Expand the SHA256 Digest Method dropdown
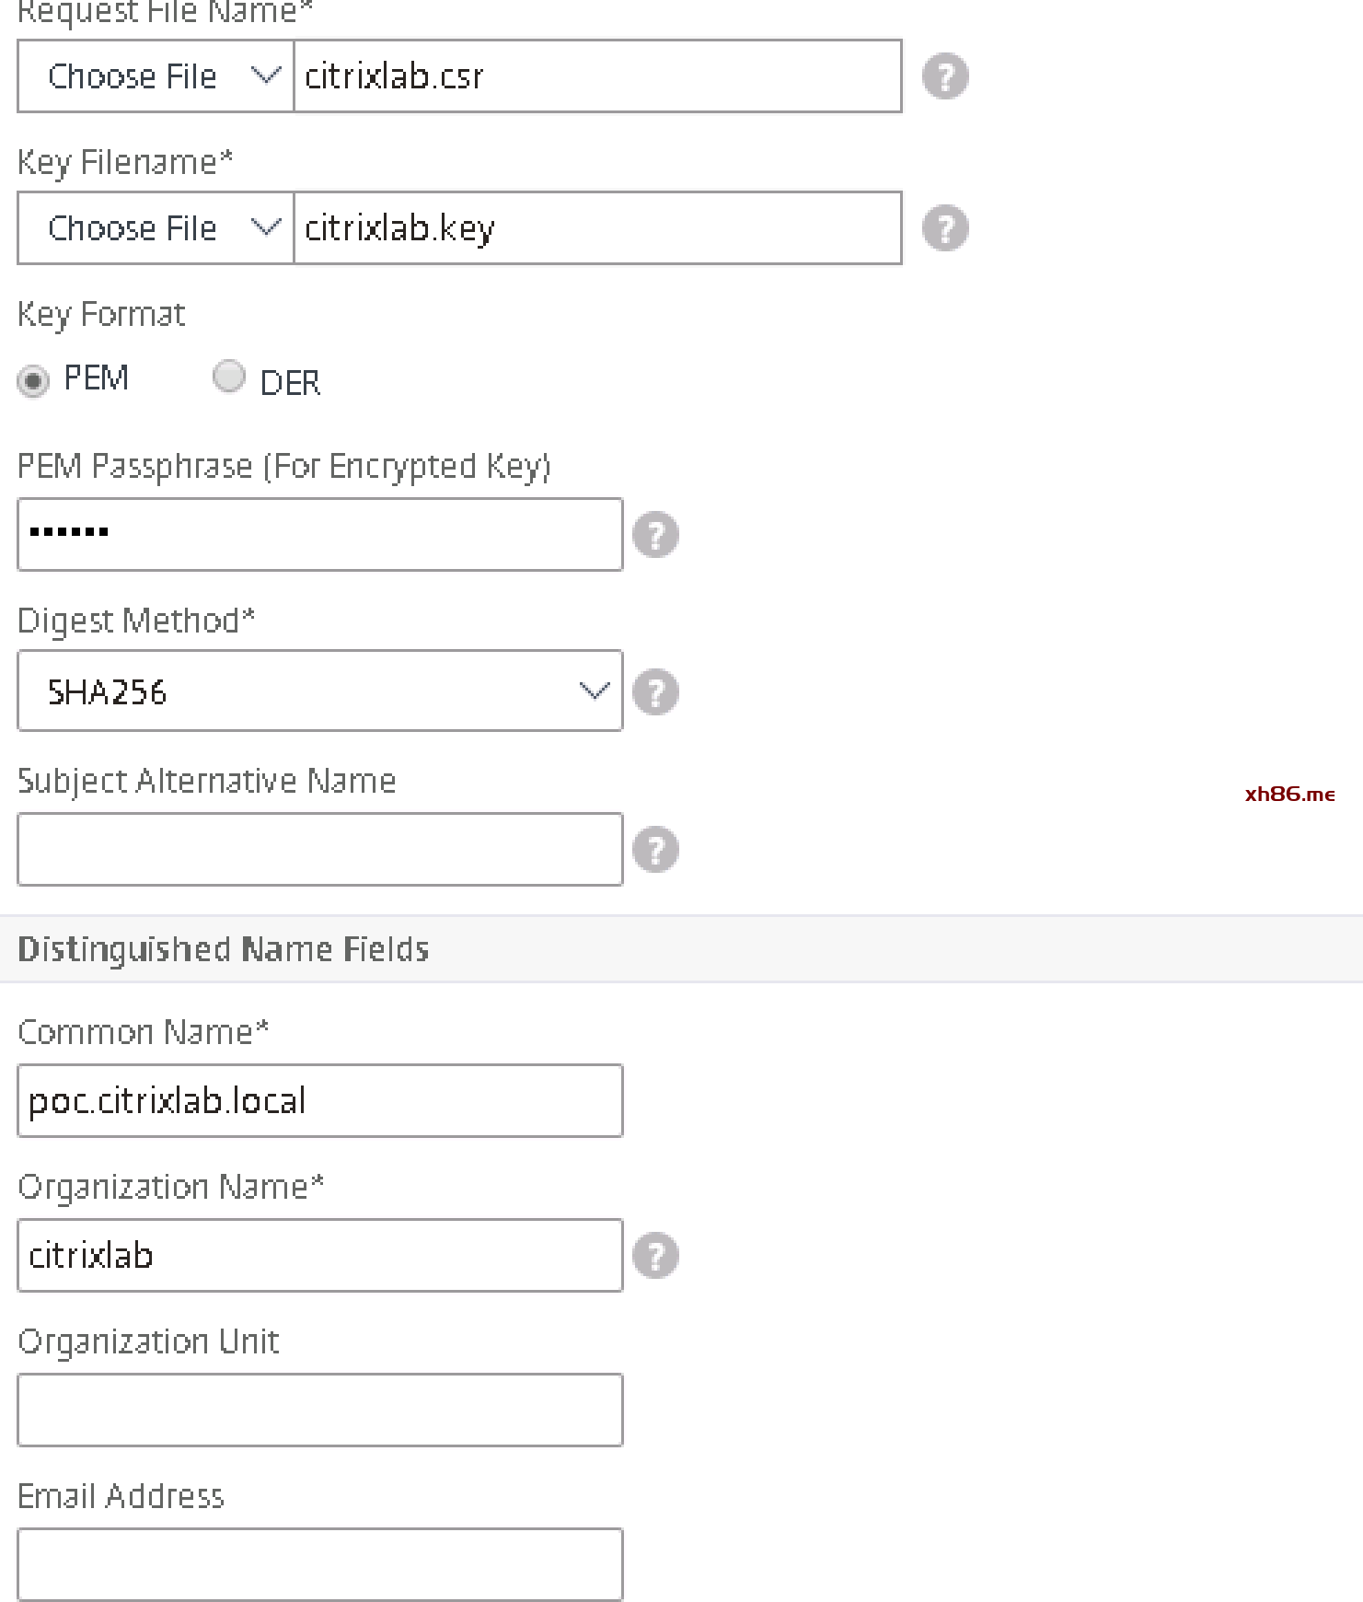The width and height of the screenshot is (1363, 1602). point(319,691)
